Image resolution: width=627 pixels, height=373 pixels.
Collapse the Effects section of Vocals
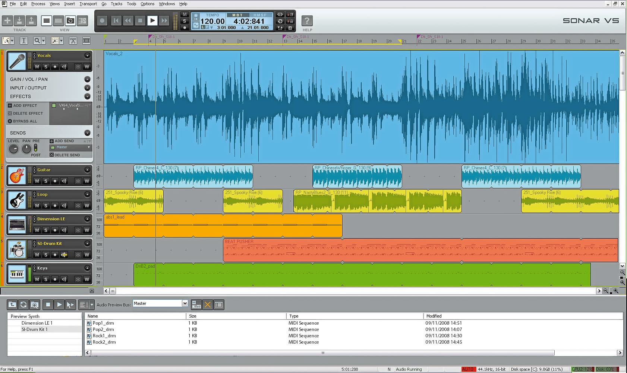click(x=87, y=96)
